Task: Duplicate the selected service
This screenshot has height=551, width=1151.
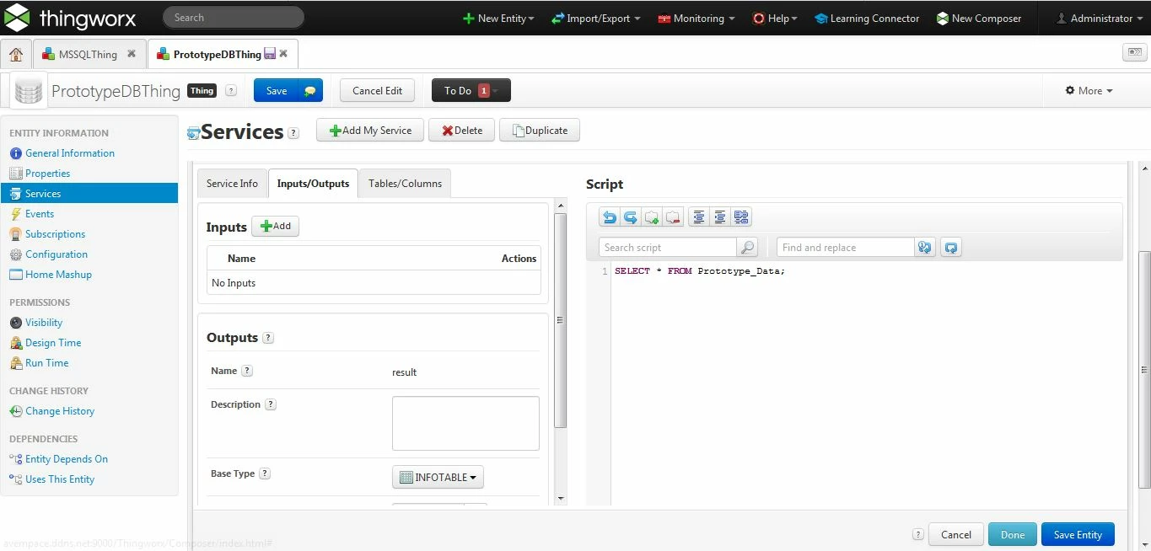Action: (x=540, y=131)
